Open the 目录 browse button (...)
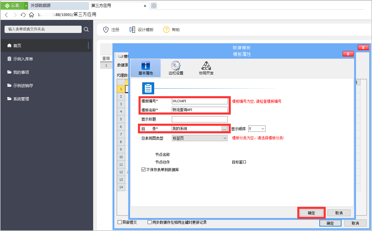The width and height of the screenshot is (372, 231). tap(224, 129)
